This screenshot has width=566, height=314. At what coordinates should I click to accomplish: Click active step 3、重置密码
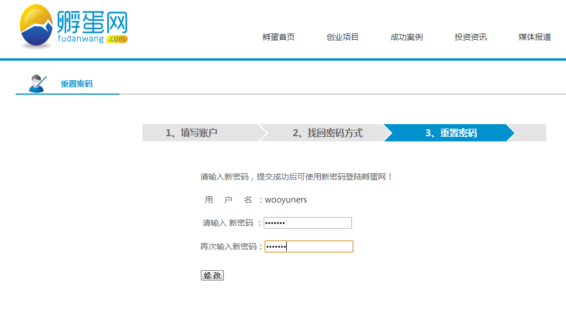451,133
